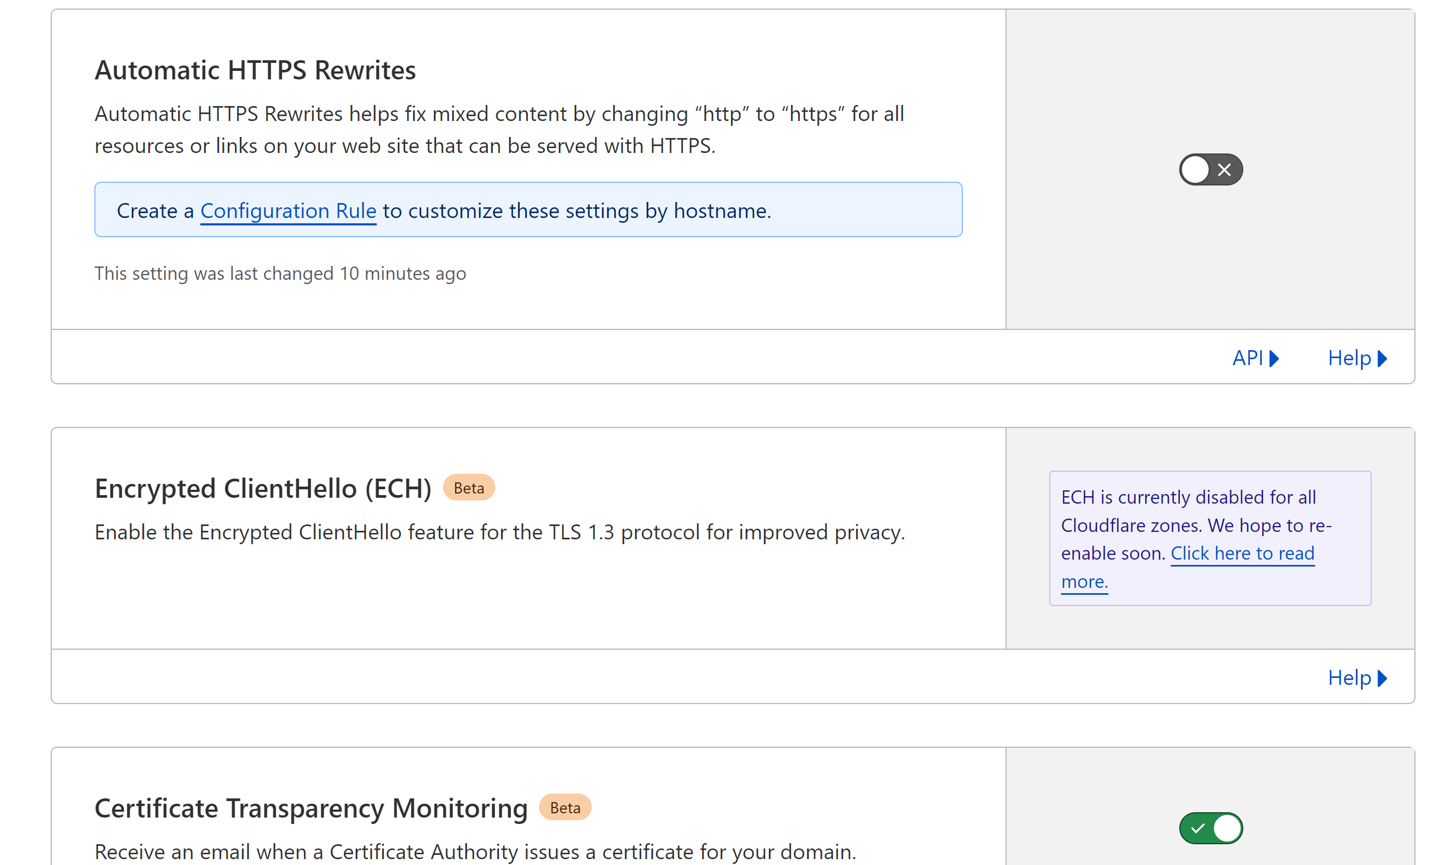Image resolution: width=1432 pixels, height=865 pixels.
Task: Click Help arrow icon in ECH card
Action: click(x=1382, y=678)
